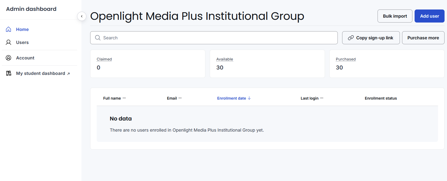Toggle Enrollment date sort arrow
Screen dimensions: 447x181
coord(249,98)
